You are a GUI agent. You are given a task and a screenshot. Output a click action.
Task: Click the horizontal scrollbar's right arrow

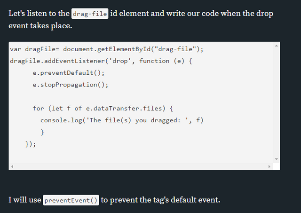pyautogui.click(x=269, y=166)
